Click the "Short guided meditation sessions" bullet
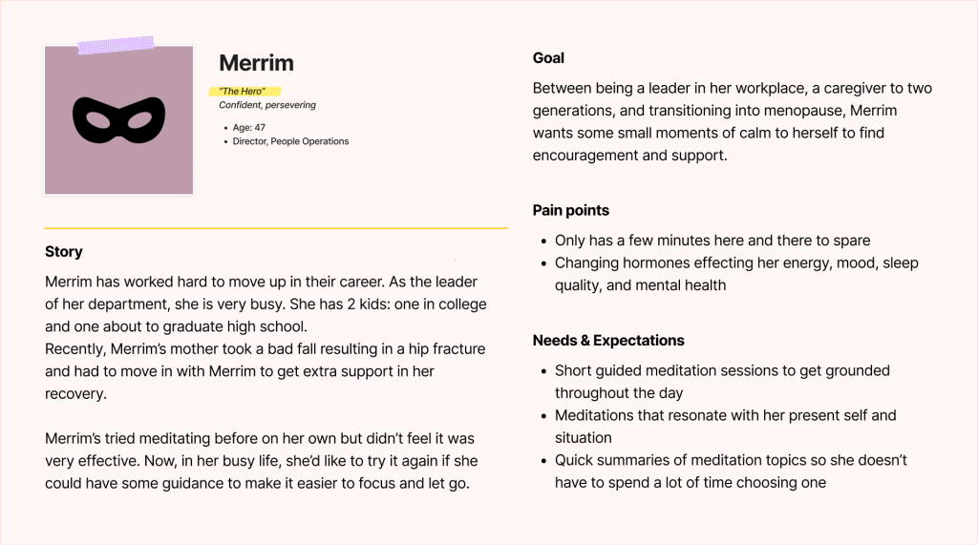 click(722, 381)
